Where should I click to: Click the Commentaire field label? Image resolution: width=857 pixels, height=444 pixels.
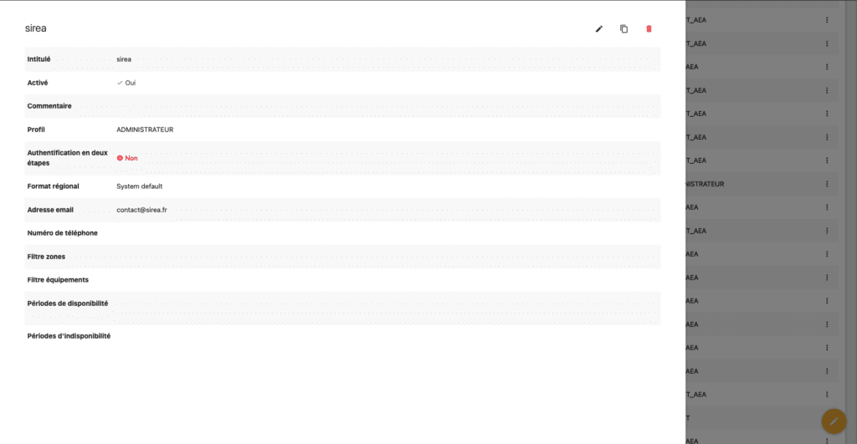click(x=49, y=106)
